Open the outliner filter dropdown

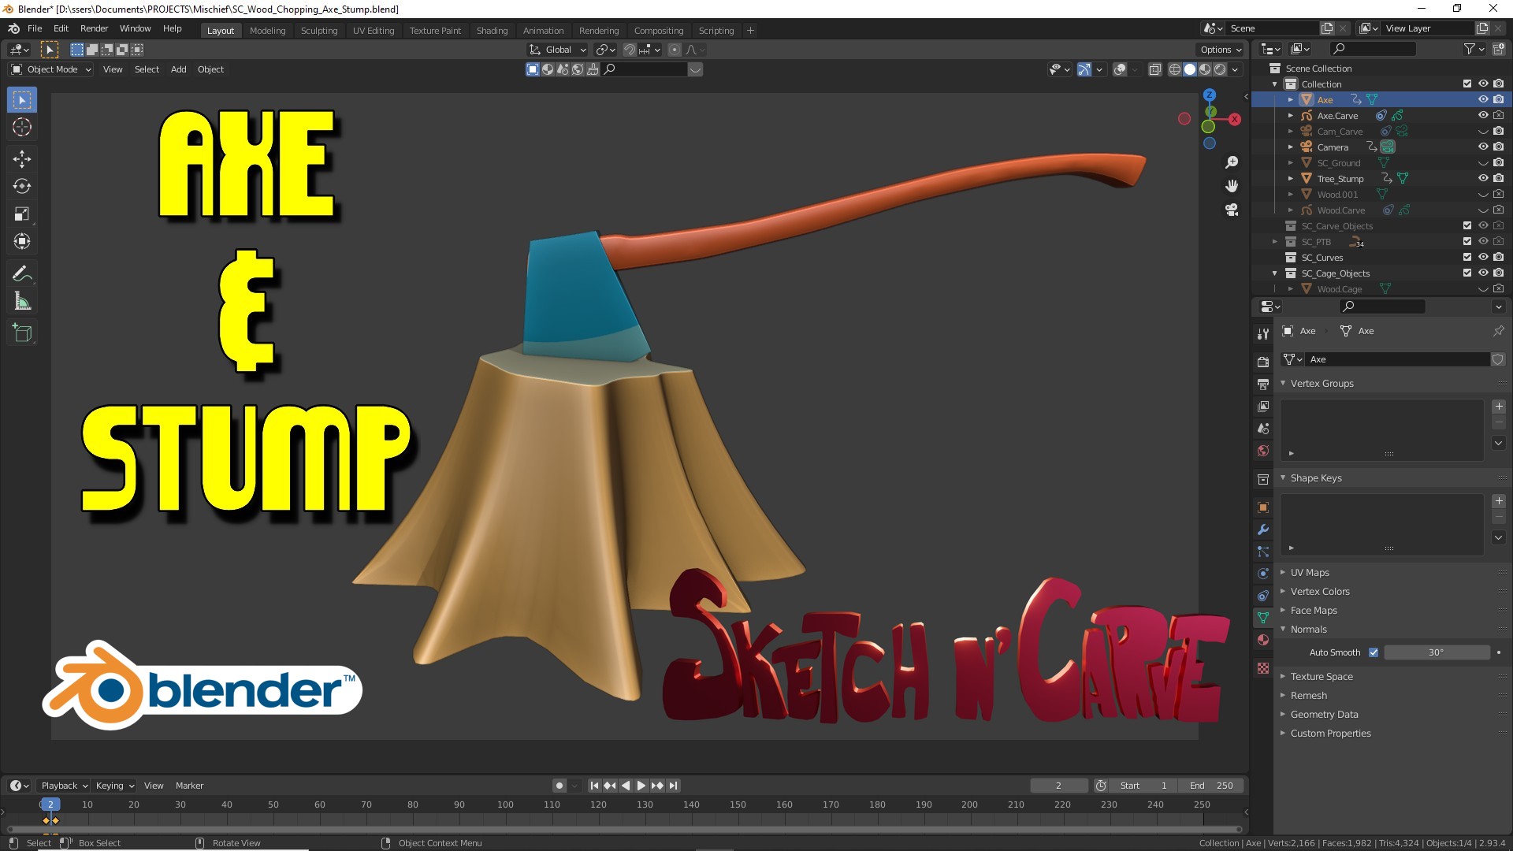point(1474,49)
